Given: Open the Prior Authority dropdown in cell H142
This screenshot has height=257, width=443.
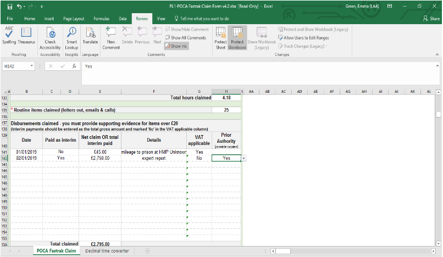Looking at the screenshot, I should point(243,158).
